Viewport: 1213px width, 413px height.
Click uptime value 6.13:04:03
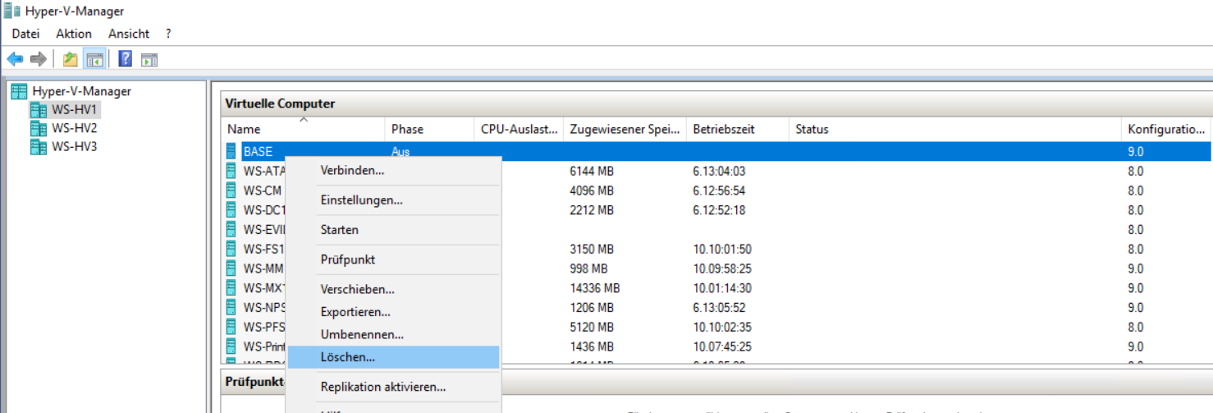click(719, 171)
